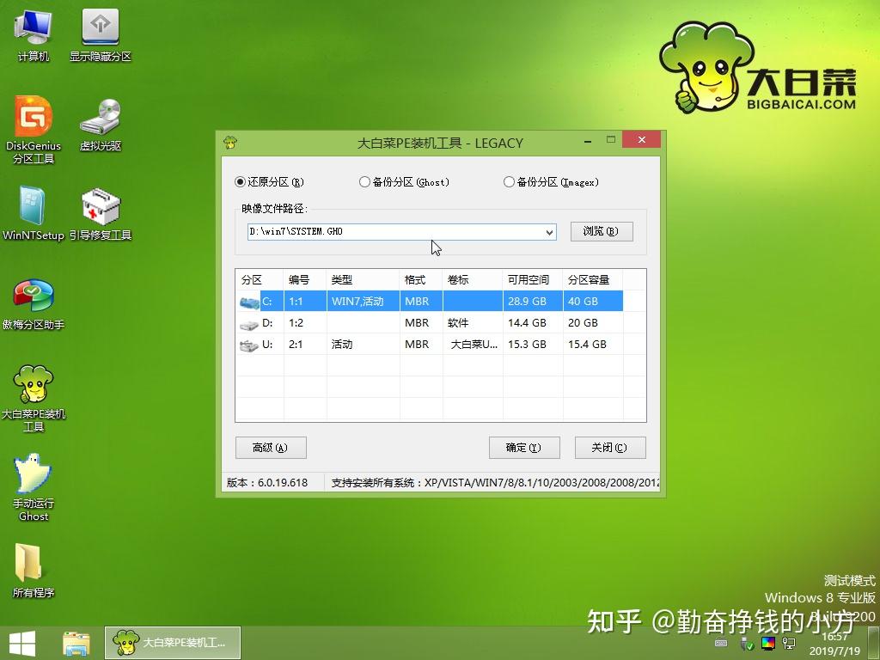880x660 pixels.
Task: Click the 14.4 GB free space cell
Action: 533,323
